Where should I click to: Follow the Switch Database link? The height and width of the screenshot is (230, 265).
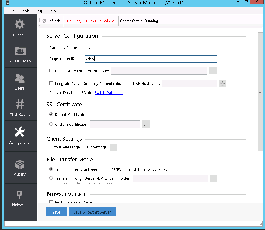pos(108,93)
